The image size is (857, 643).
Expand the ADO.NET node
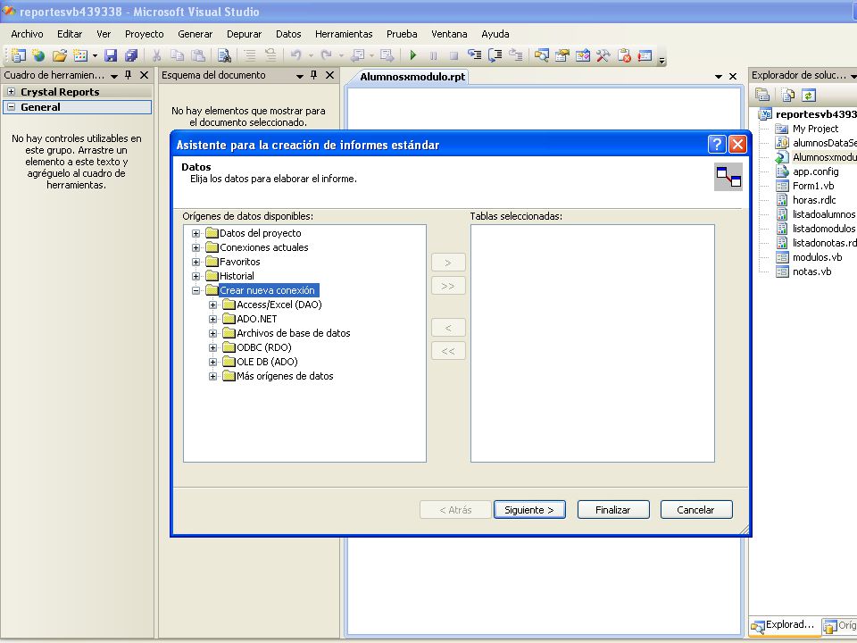tap(213, 319)
